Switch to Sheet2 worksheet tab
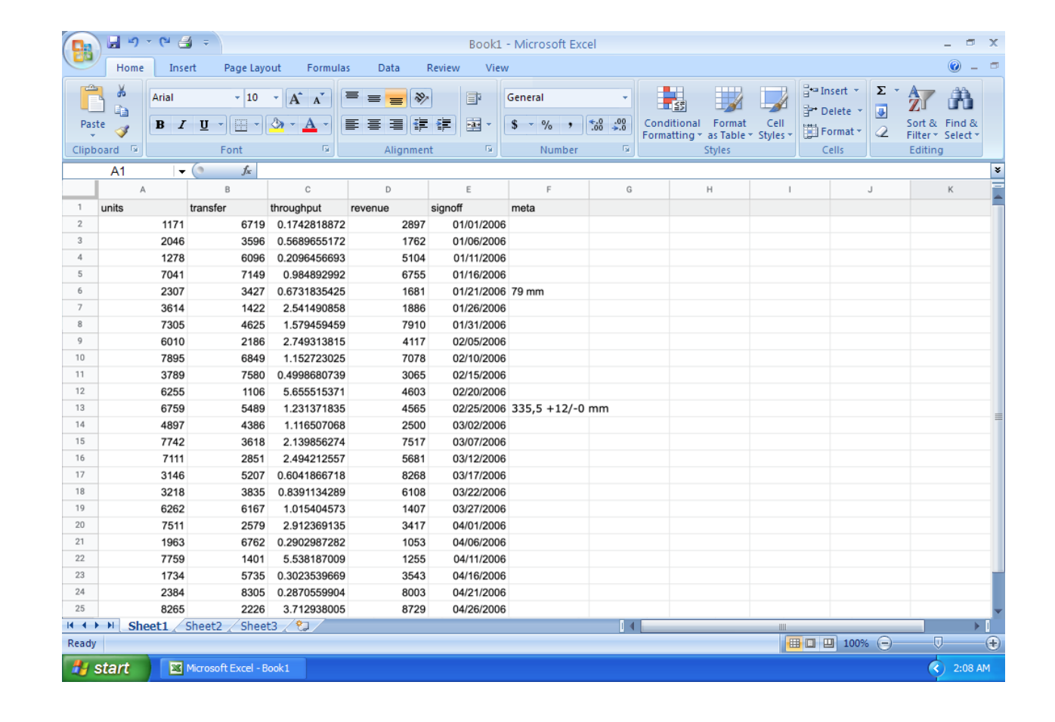Image resolution: width=1055 pixels, height=722 pixels. (x=203, y=626)
